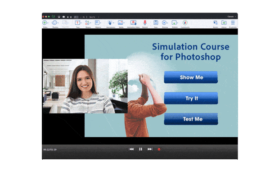Click the Try It button
This screenshot has width=270, height=171.
click(191, 98)
